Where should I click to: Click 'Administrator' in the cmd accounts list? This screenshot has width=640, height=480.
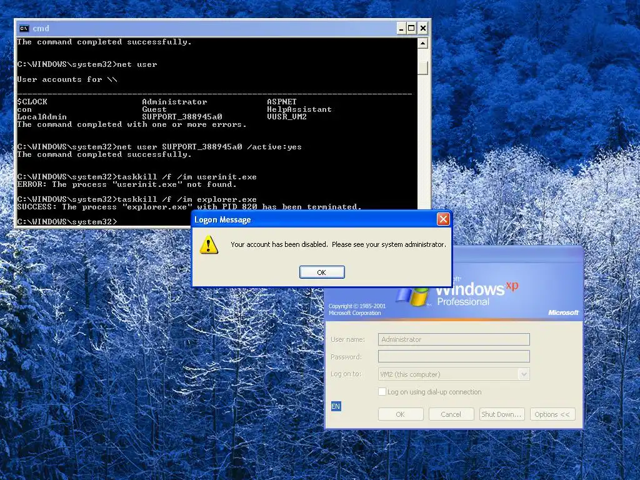(174, 102)
